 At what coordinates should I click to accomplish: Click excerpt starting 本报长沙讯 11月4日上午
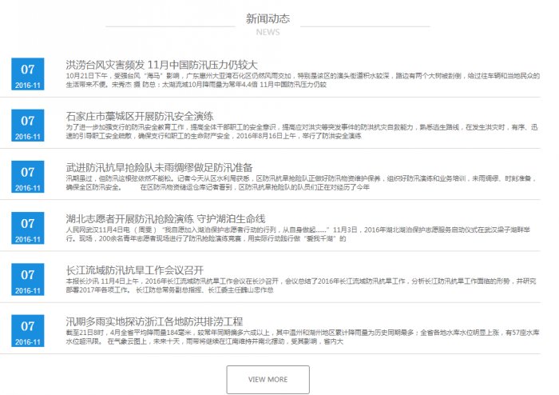[302, 285]
